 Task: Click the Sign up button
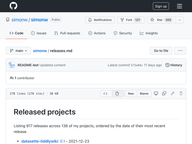[161, 6]
